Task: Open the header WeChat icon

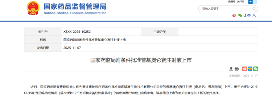Action: [x=240, y=15]
